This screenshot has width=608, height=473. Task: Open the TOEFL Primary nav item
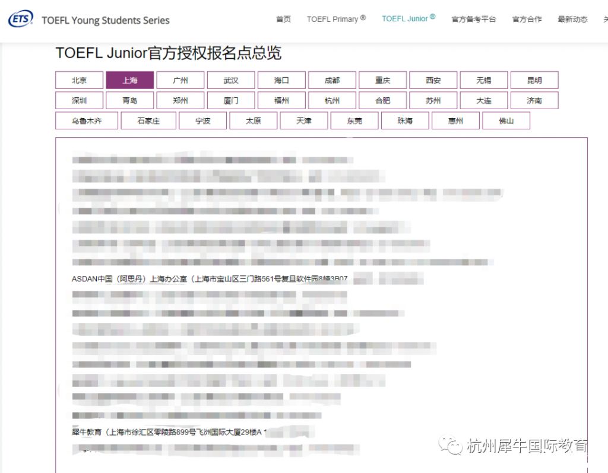[x=336, y=19]
